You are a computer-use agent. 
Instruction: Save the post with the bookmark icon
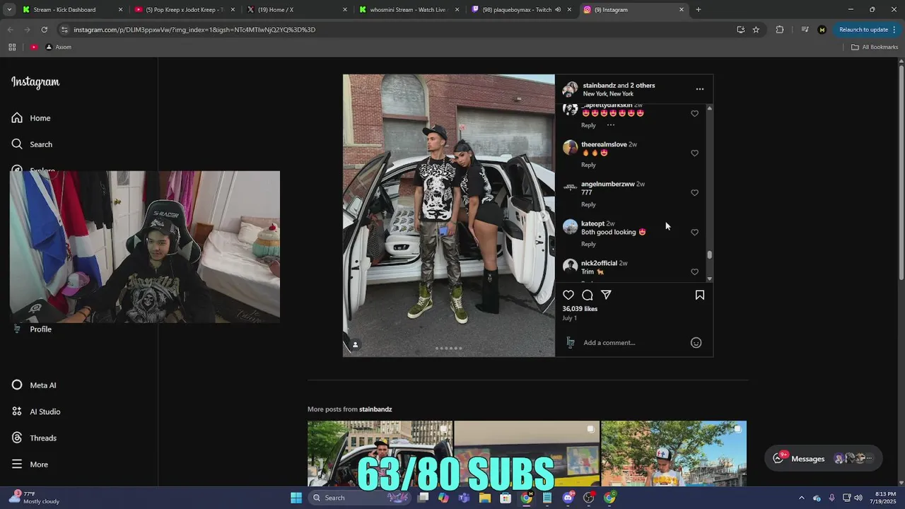(700, 295)
